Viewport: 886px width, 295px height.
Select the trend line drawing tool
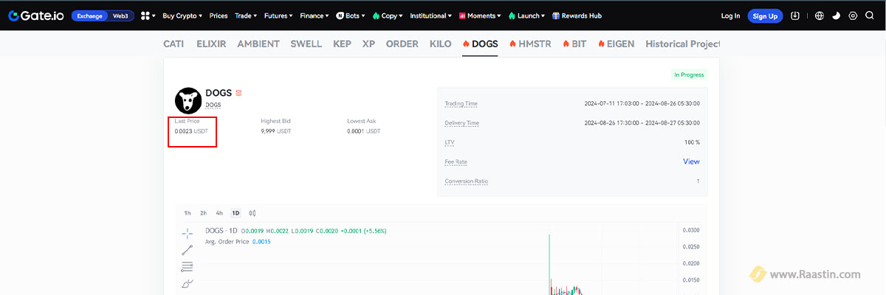[187, 250]
